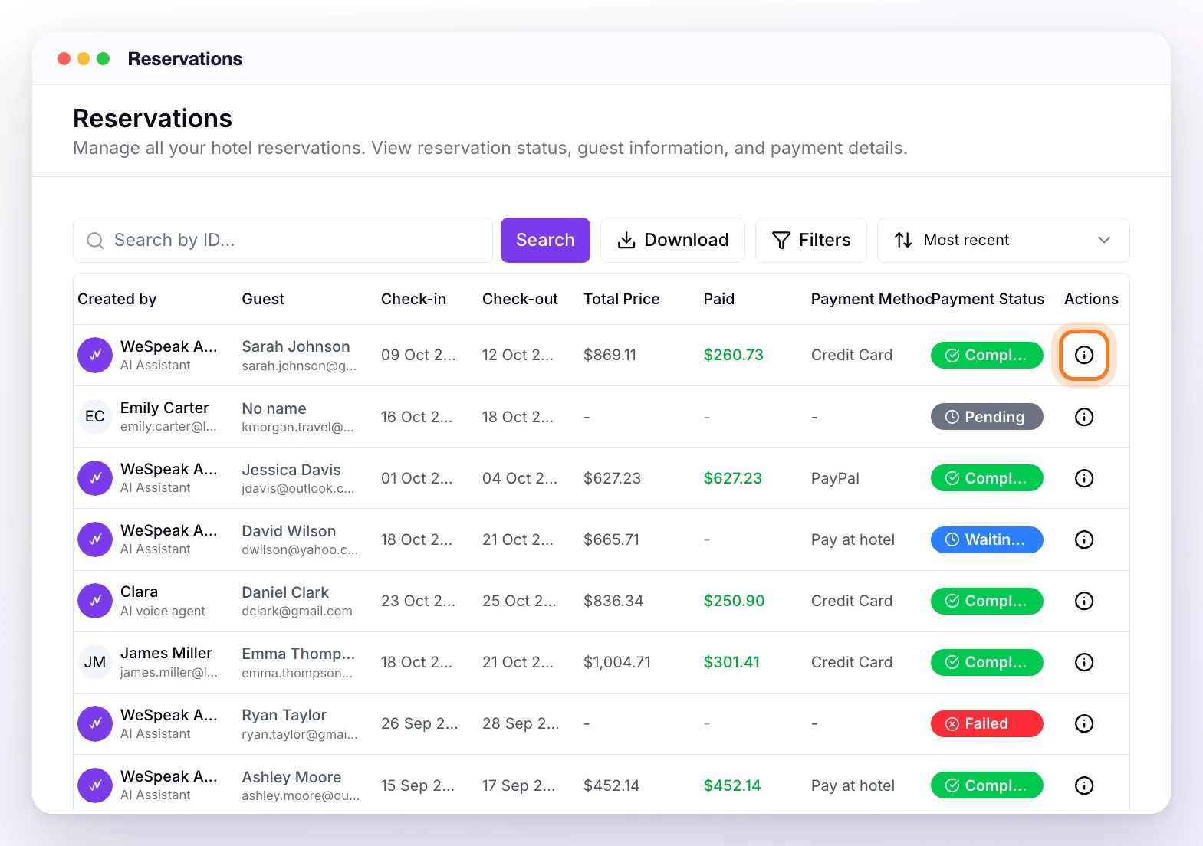Image resolution: width=1203 pixels, height=846 pixels.
Task: Click the $250.90 paid amount
Action: click(734, 601)
